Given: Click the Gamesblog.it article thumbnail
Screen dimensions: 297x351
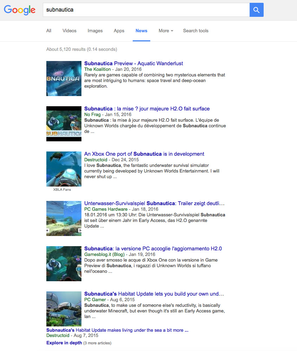Looking at the screenshot, I should click(x=64, y=264).
